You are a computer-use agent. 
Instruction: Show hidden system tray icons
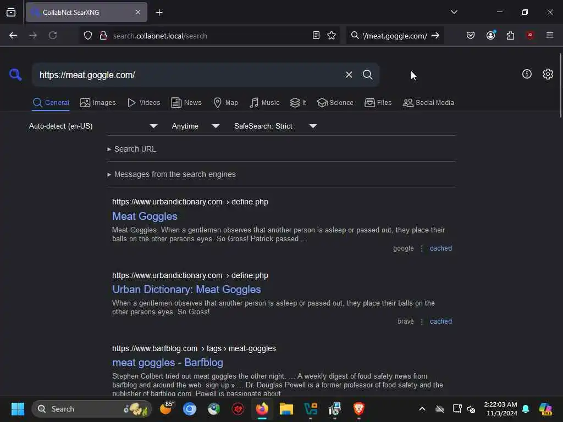pyautogui.click(x=422, y=409)
